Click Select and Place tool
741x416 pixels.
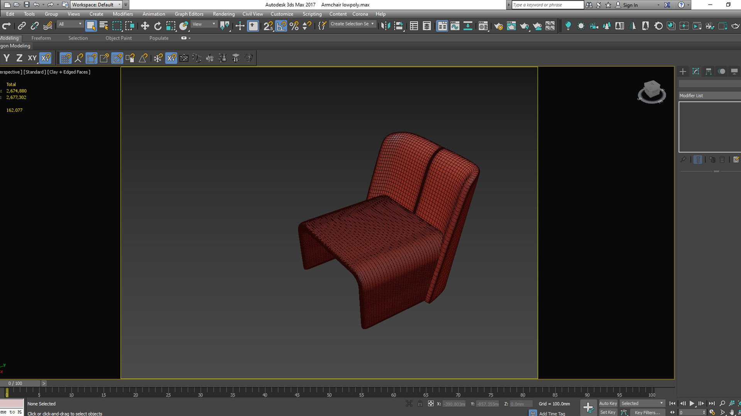[x=184, y=26]
